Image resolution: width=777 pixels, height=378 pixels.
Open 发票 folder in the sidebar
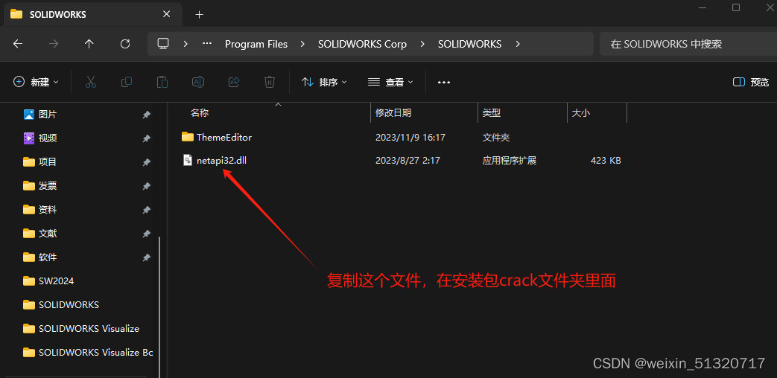47,185
